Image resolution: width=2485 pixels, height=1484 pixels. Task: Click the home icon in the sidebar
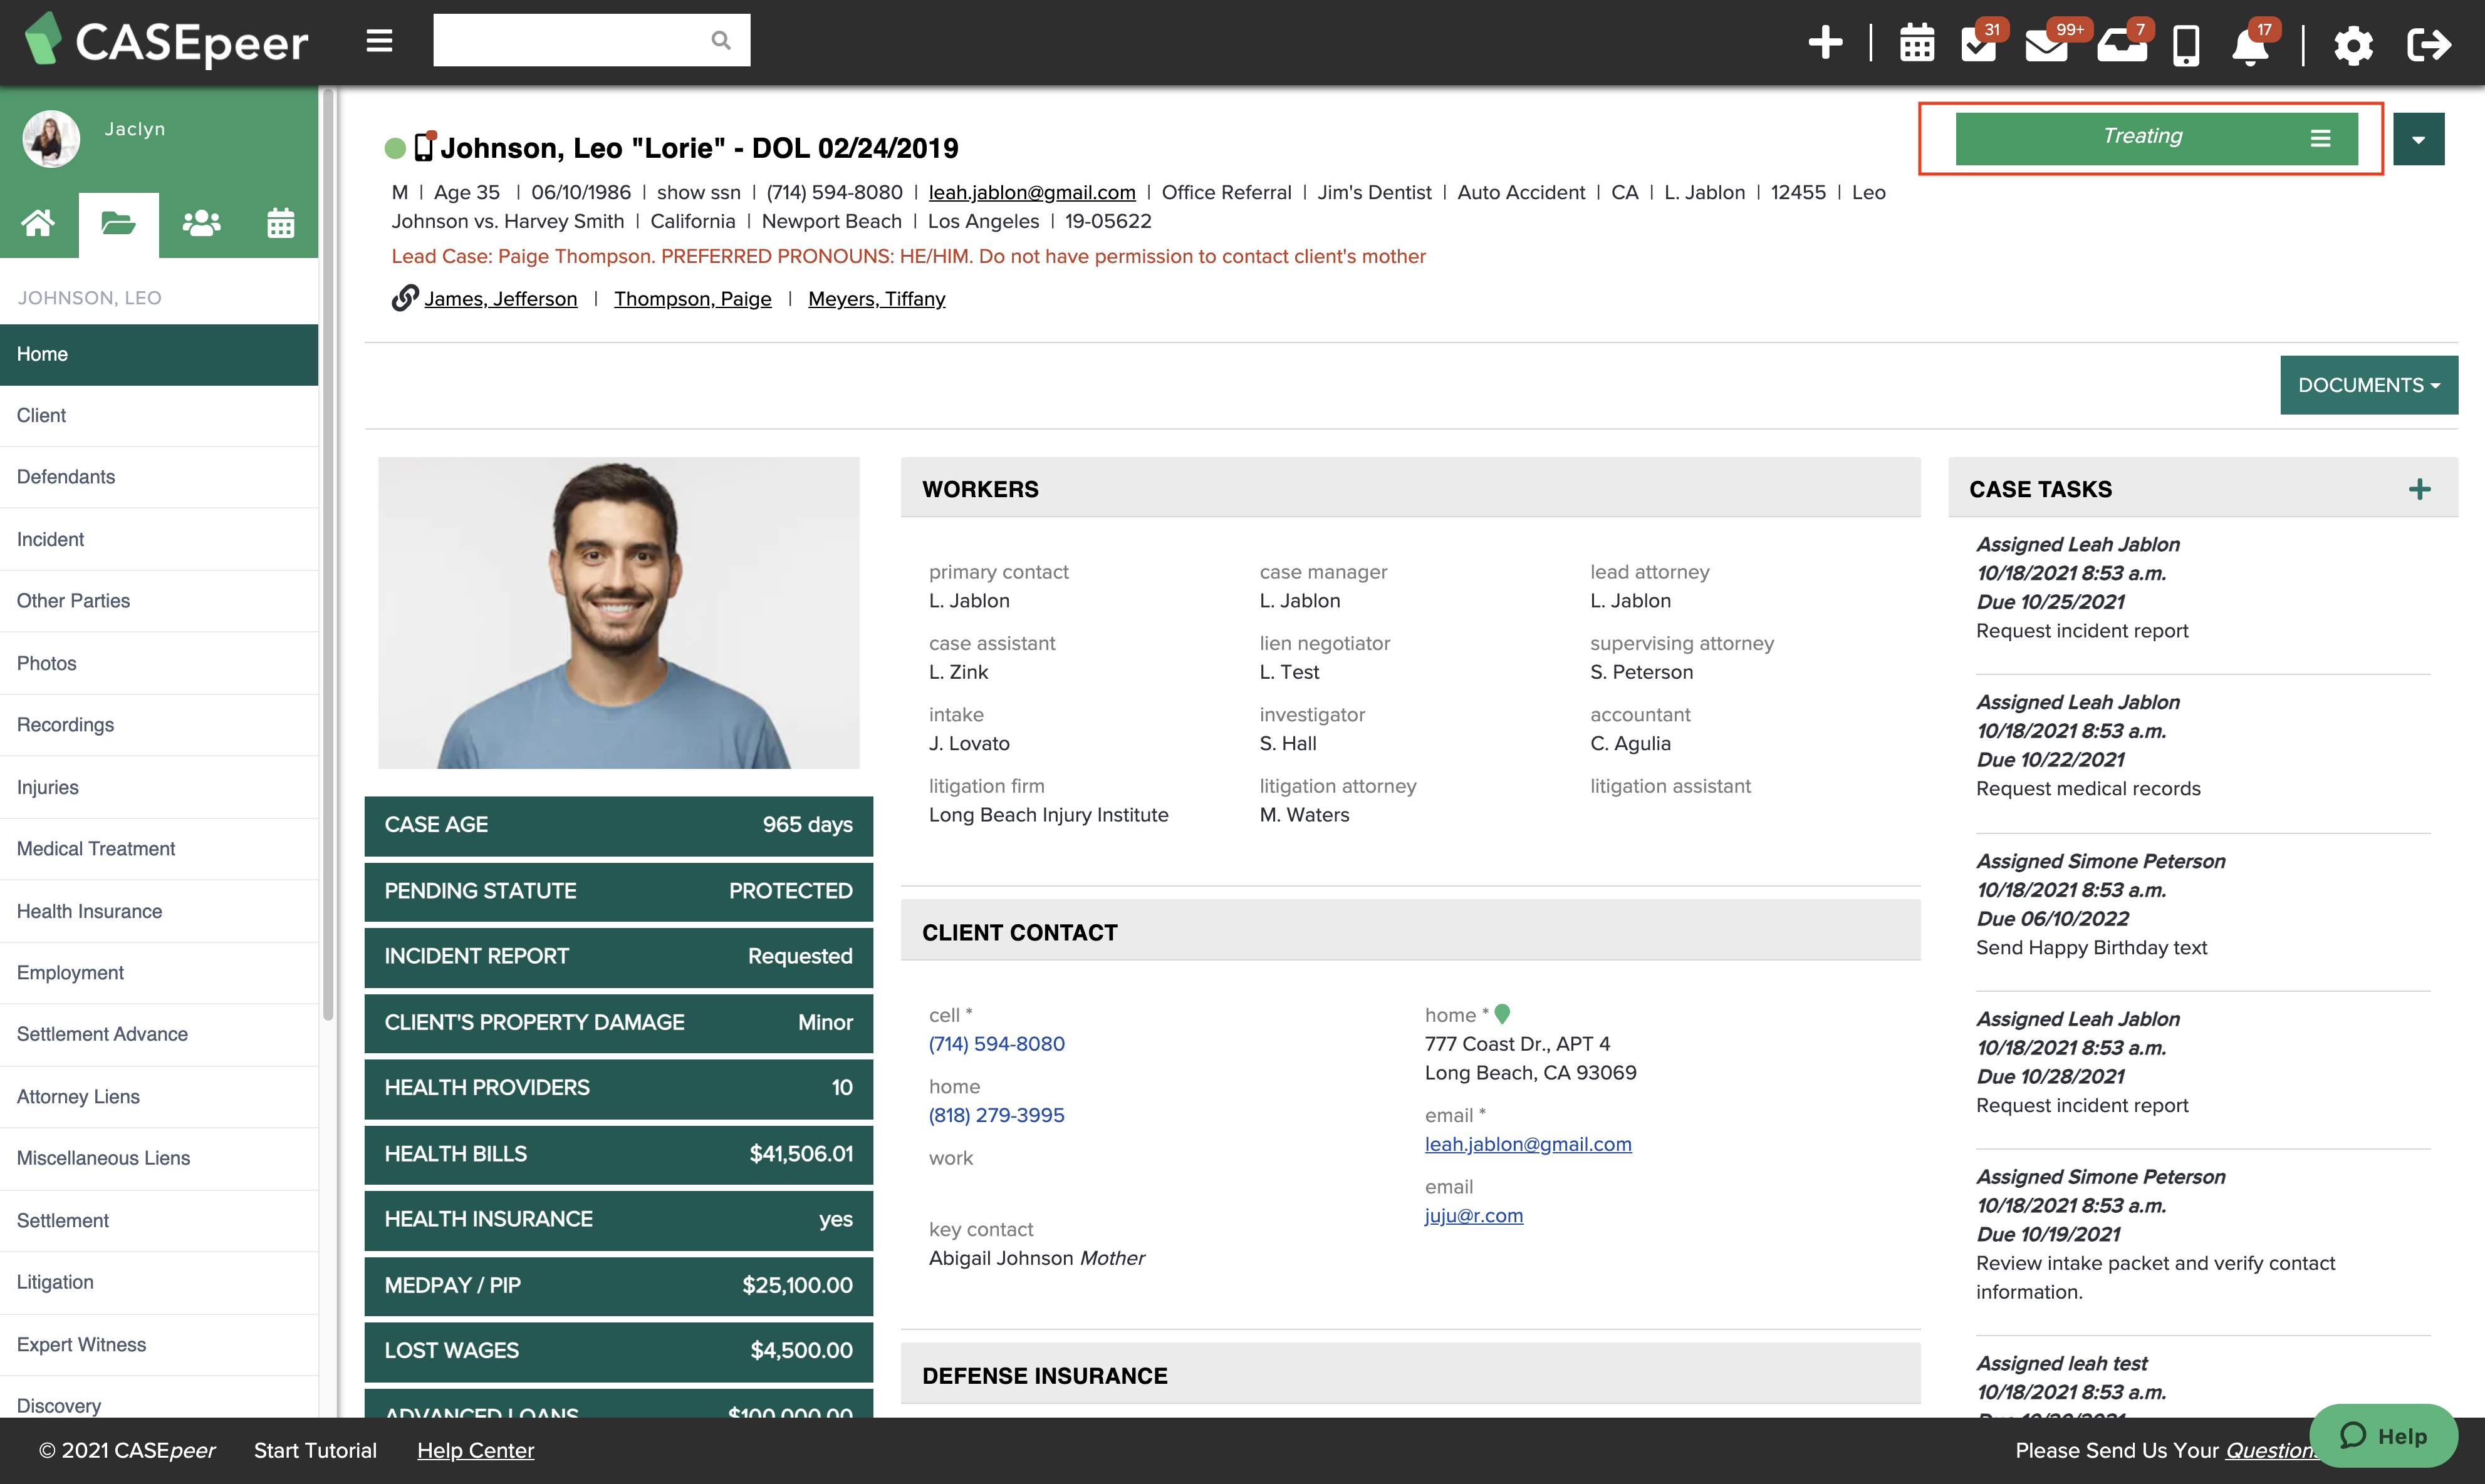coord(39,224)
